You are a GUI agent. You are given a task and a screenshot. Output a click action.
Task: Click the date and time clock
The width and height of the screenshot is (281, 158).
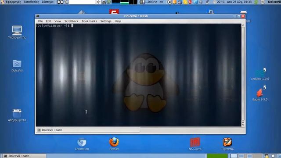coord(239,2)
